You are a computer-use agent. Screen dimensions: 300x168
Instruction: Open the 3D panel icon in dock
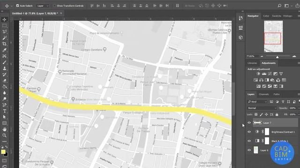pos(240,37)
